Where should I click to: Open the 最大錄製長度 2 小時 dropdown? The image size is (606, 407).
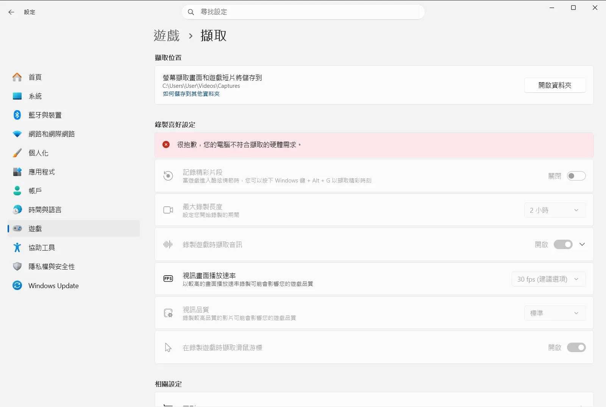pyautogui.click(x=555, y=210)
